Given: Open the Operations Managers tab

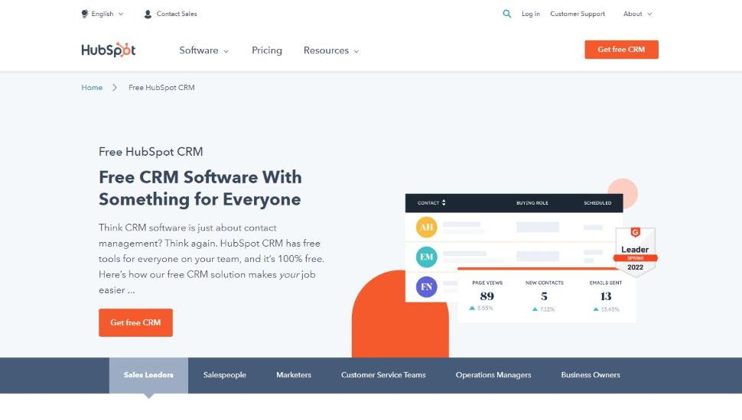Looking at the screenshot, I should (x=493, y=375).
